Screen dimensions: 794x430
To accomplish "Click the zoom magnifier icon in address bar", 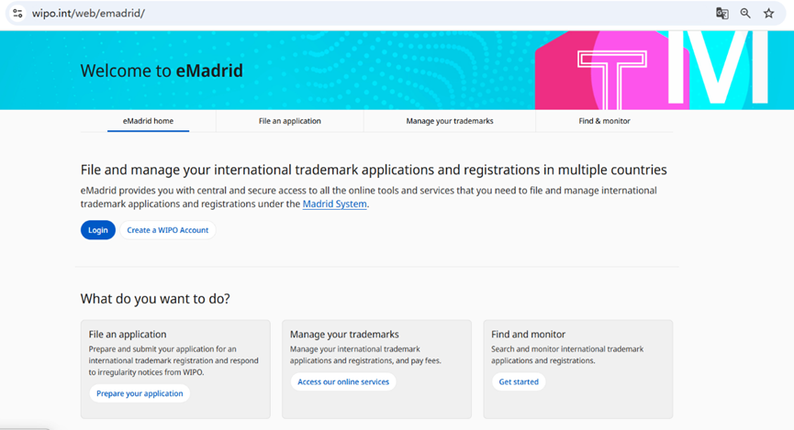I will [744, 13].
